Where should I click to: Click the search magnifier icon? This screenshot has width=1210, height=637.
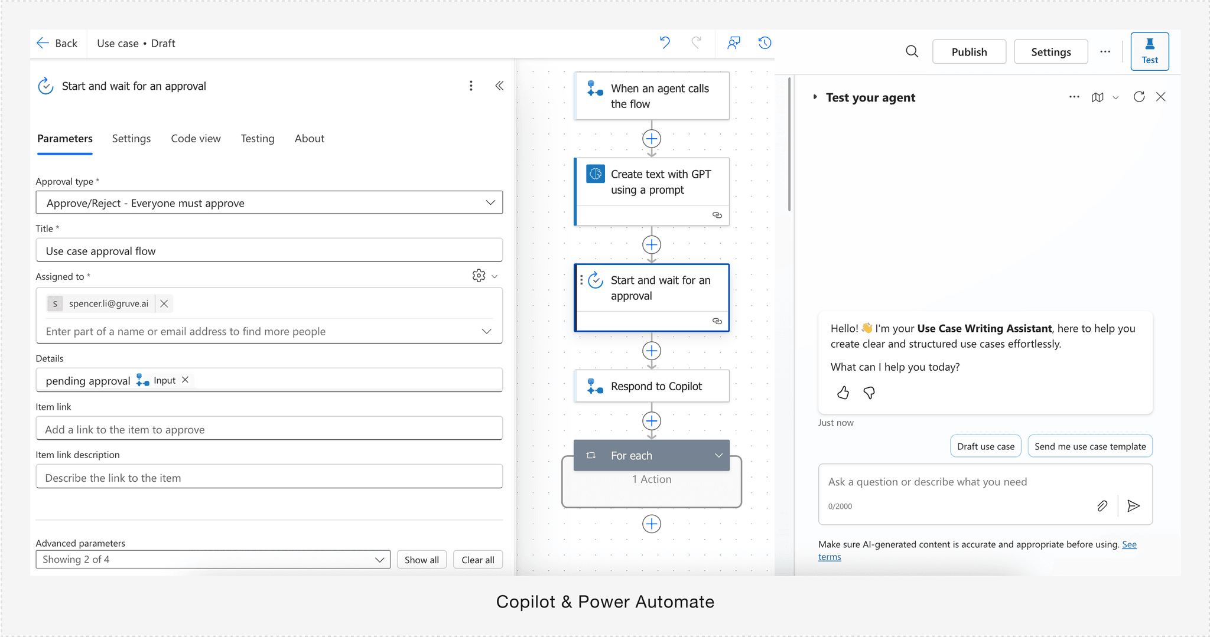click(x=912, y=52)
